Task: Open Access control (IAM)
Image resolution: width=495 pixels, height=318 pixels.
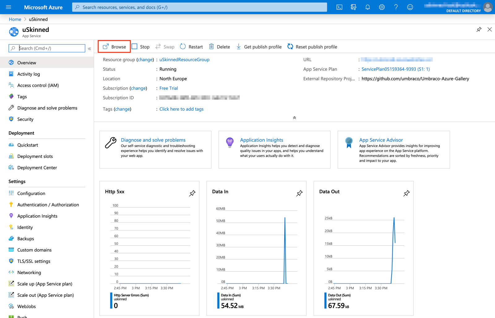Action: (47, 85)
